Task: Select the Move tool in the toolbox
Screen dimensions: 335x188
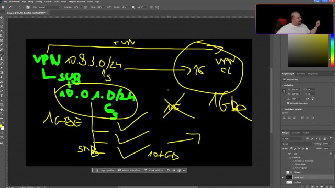Action: (x=2, y=17)
